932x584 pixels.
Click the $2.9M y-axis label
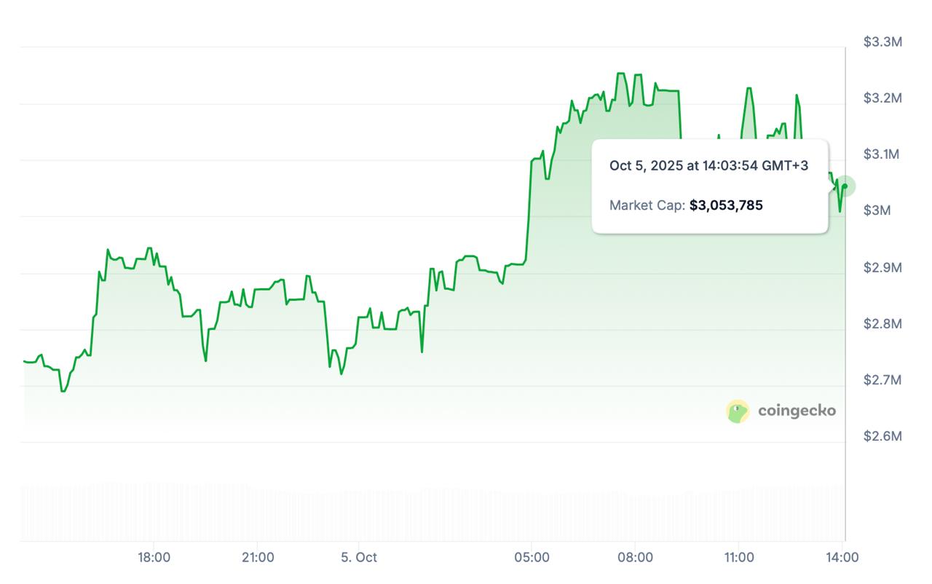coord(882,268)
